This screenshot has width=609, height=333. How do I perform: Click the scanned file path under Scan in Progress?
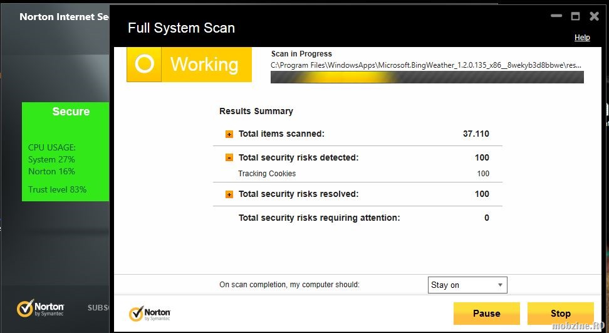426,65
